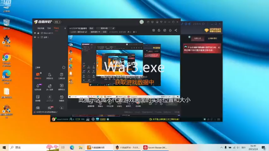Select the red tab button in 11 platform panel

tap(197, 38)
